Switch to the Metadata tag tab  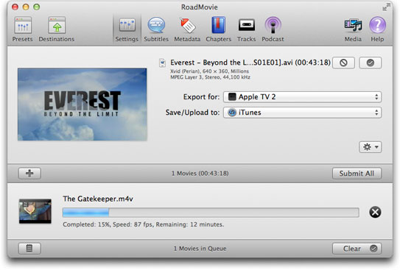(x=187, y=29)
